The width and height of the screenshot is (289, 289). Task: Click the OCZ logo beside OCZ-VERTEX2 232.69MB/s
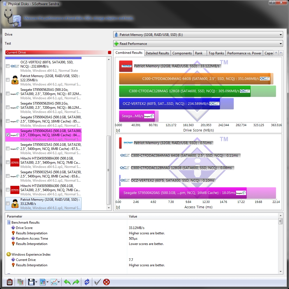[15, 66]
